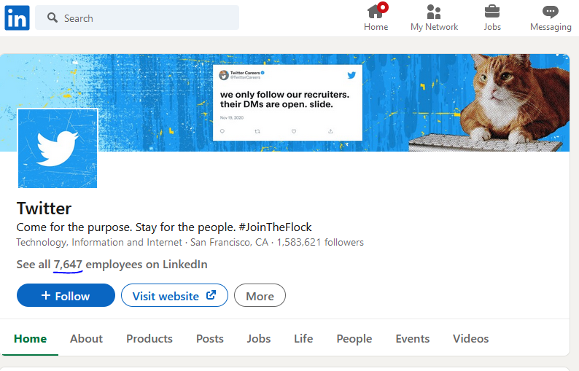Open LinkedIn home via the logo icon

(17, 17)
